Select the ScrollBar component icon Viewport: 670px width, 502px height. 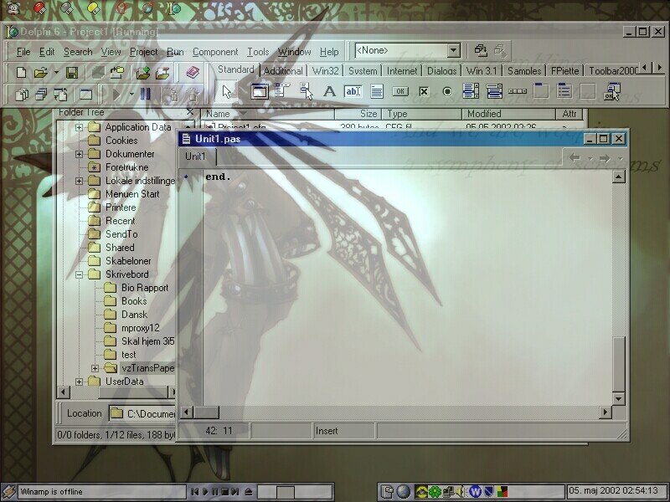click(x=518, y=91)
